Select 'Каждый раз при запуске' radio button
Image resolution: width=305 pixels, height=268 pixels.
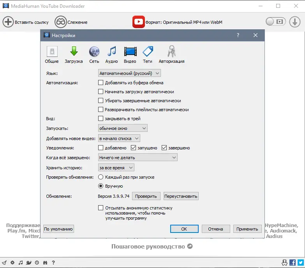click(100, 177)
